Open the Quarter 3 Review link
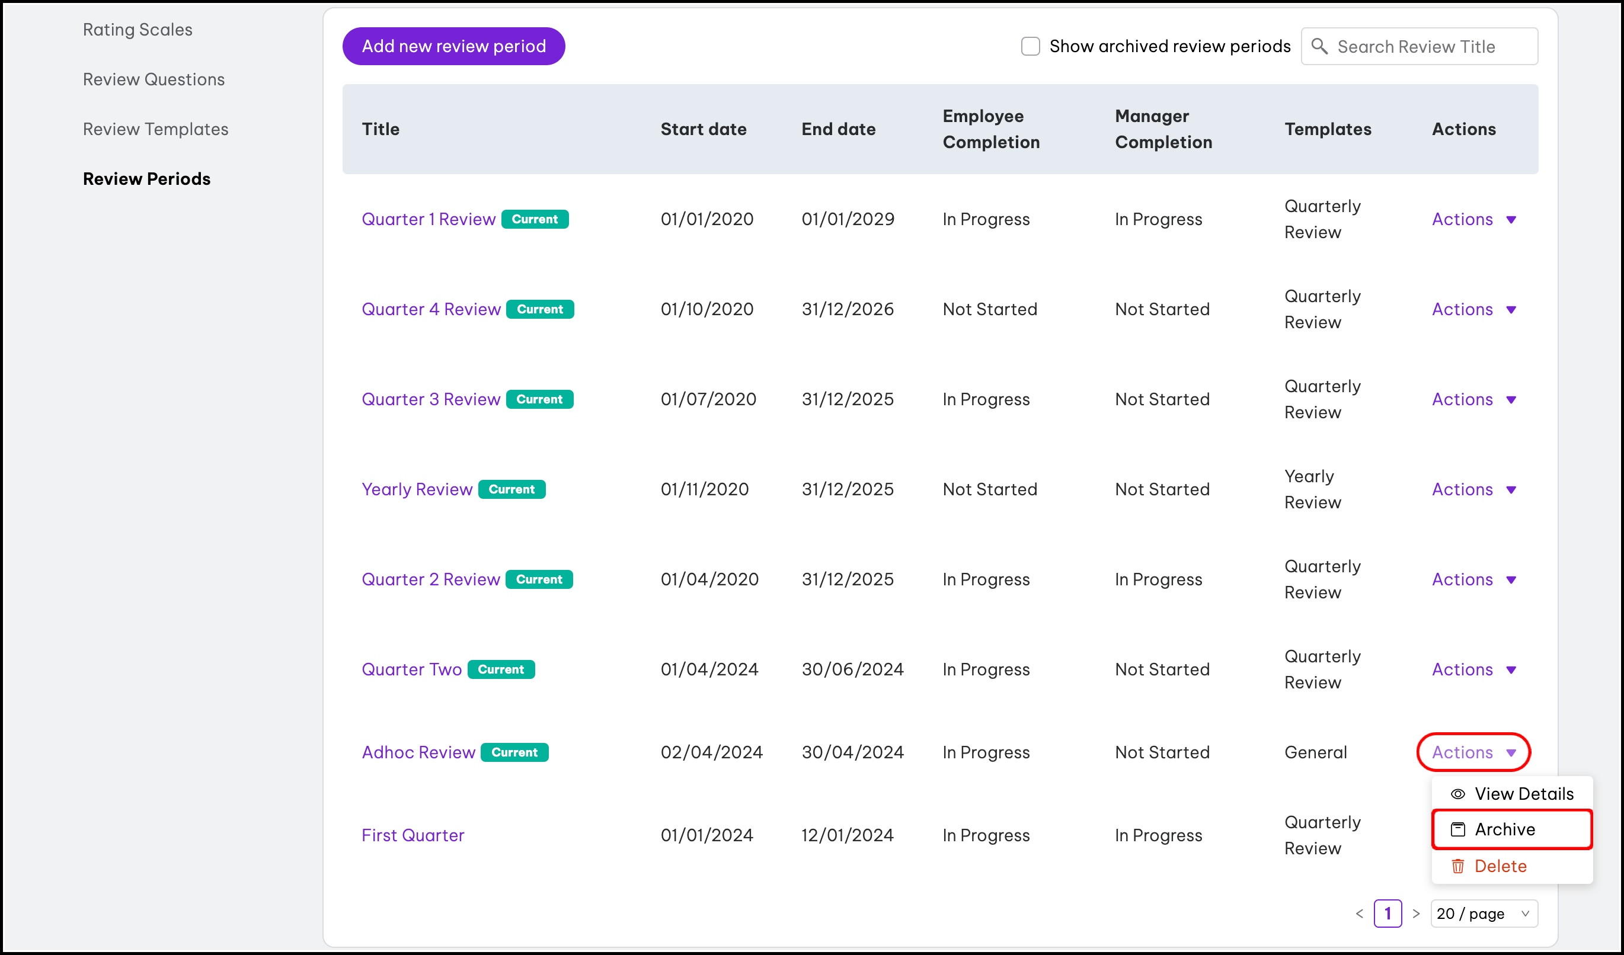Screen dimensions: 1624x955 (x=430, y=399)
